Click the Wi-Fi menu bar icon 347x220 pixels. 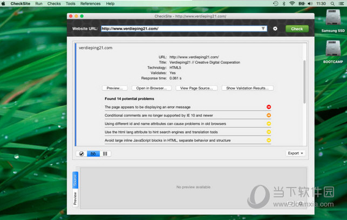tap(292, 3)
